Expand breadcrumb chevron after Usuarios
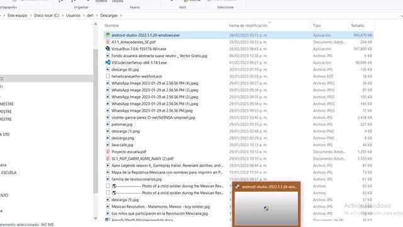Screen dimensions: 403x227 click(84, 15)
